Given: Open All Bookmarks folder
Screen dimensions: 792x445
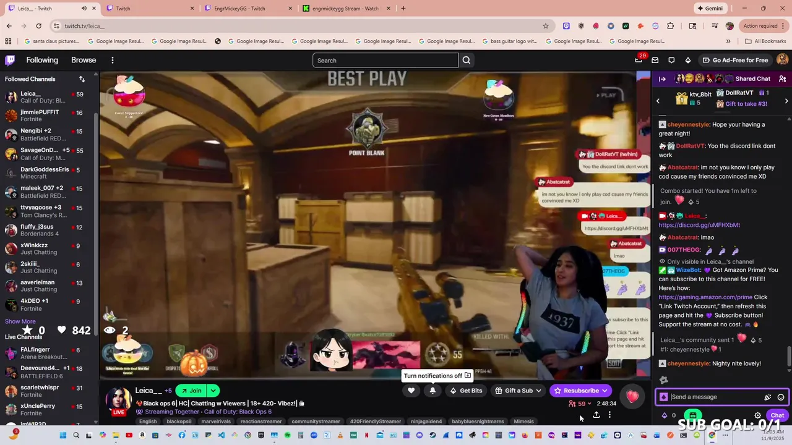Looking at the screenshot, I should [766, 41].
